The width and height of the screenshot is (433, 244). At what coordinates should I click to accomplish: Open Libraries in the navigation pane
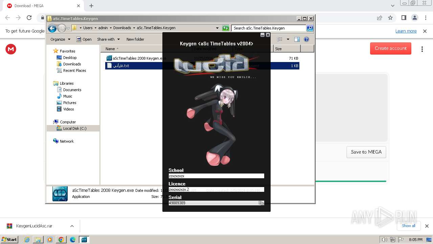point(67,83)
